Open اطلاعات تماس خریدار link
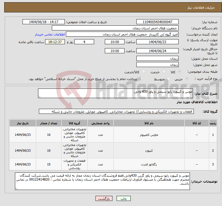This screenshot has width=222, height=206. tap(50, 34)
